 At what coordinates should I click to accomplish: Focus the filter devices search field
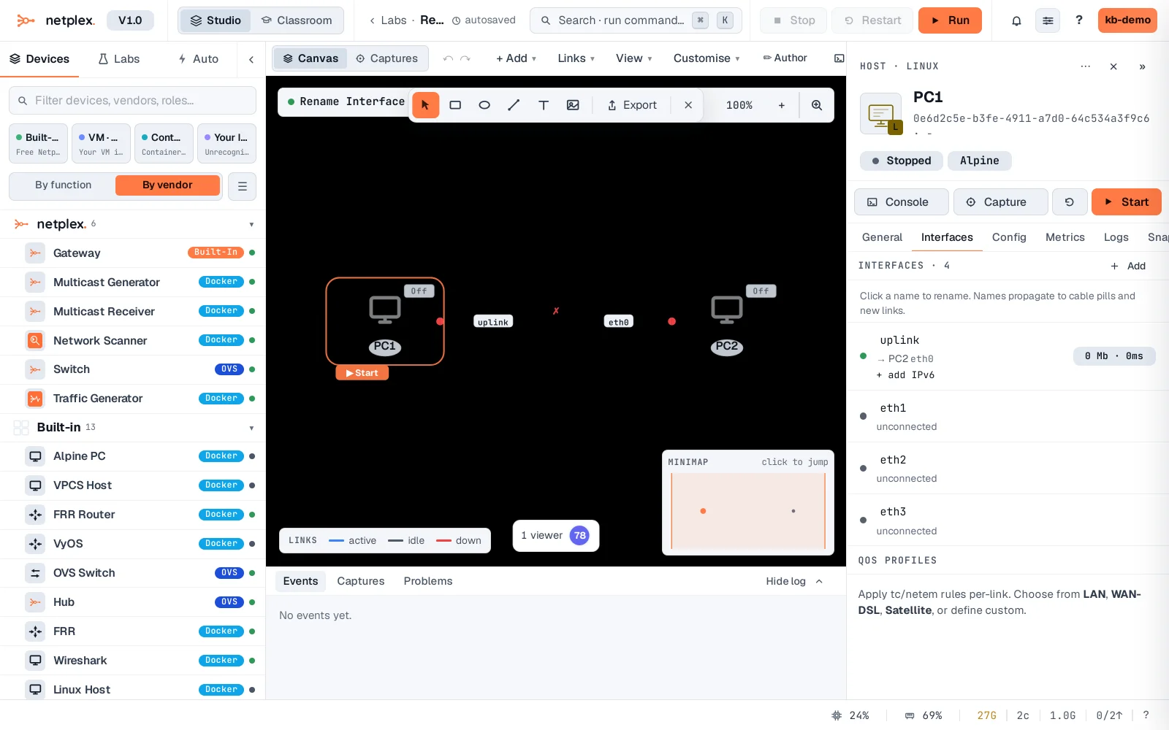coord(132,101)
